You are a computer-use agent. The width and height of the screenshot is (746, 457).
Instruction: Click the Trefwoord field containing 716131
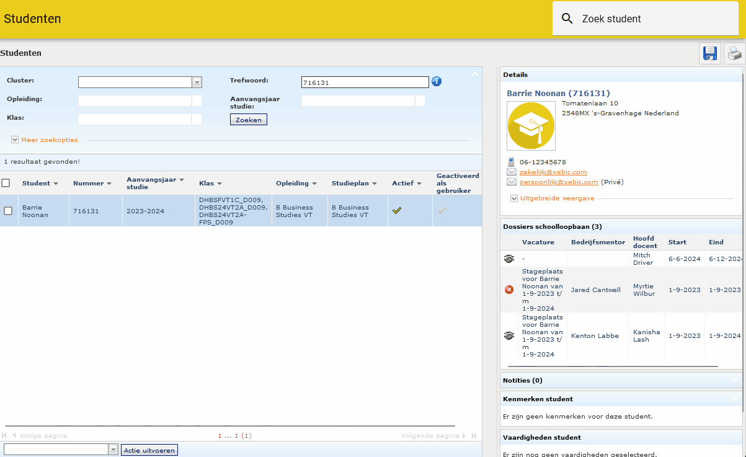tap(365, 82)
